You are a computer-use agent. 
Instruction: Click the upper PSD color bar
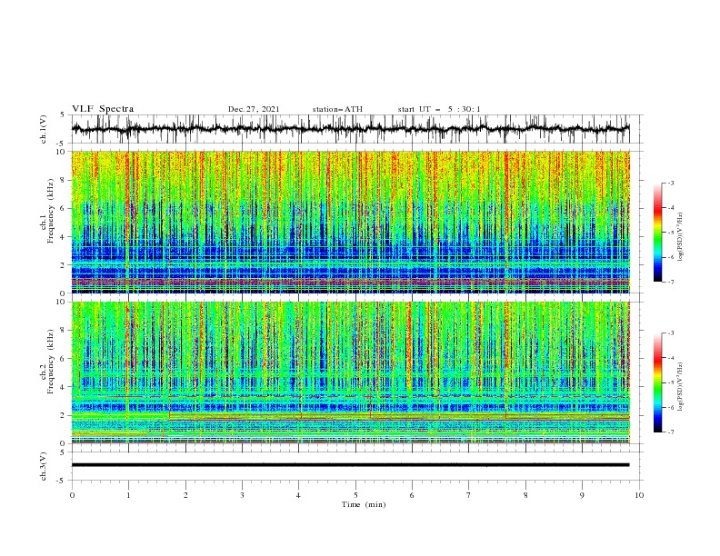[657, 232]
